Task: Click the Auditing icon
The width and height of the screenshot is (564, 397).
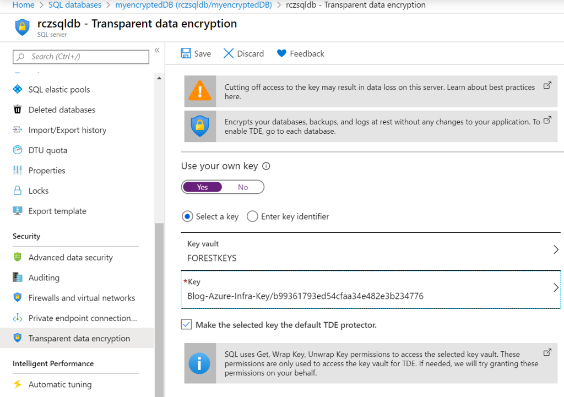Action: pyautogui.click(x=17, y=278)
